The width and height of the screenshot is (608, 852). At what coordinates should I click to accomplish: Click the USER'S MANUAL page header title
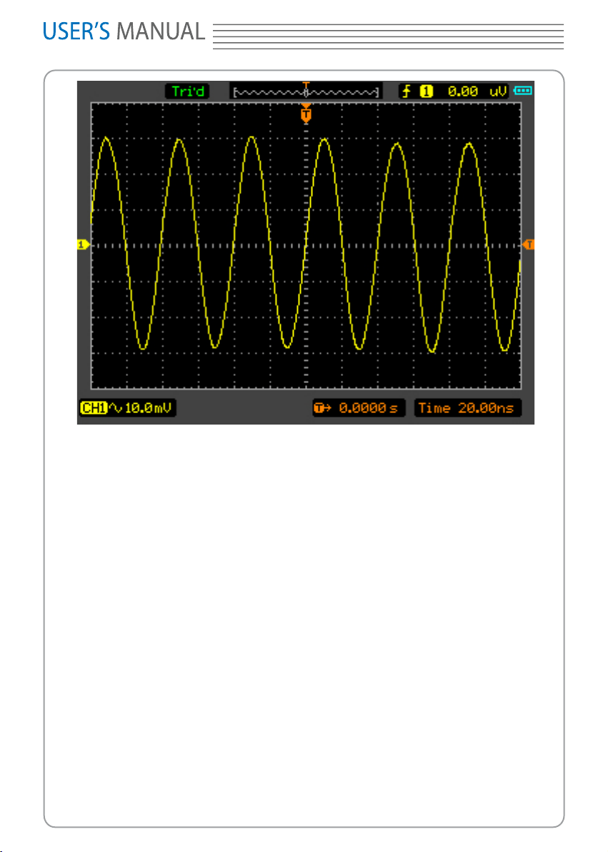[124, 31]
